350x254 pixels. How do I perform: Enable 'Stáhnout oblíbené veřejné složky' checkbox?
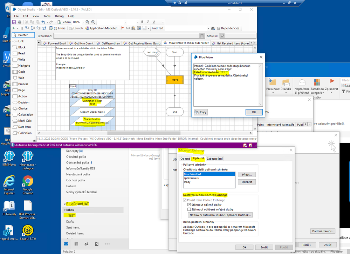[190, 209]
